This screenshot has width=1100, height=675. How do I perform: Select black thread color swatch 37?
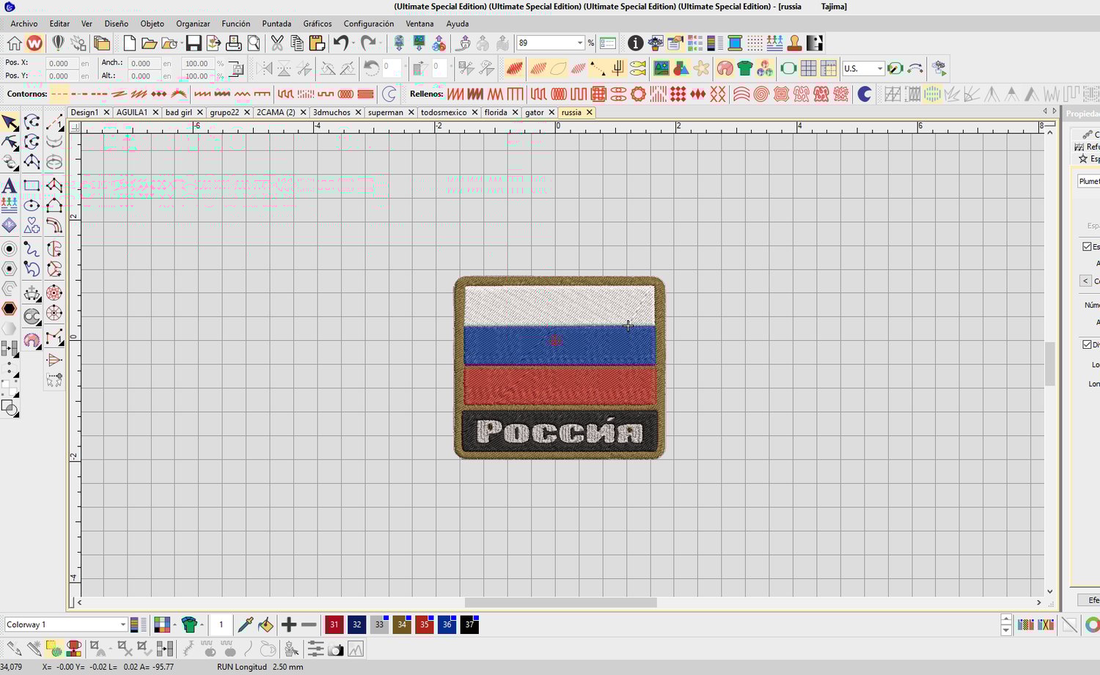pyautogui.click(x=470, y=624)
